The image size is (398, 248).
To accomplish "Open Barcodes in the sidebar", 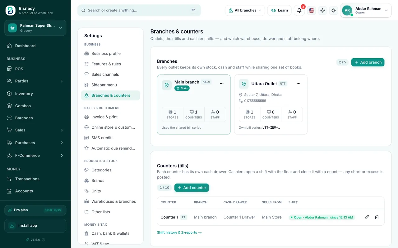I will [35, 118].
